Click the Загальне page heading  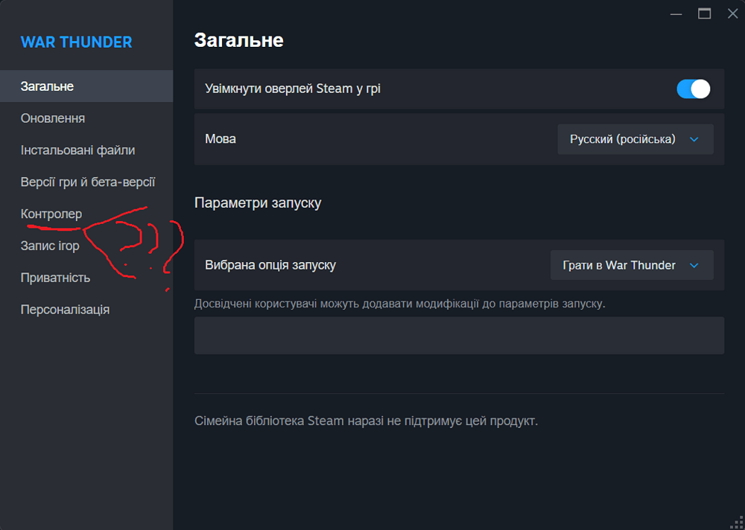(239, 40)
